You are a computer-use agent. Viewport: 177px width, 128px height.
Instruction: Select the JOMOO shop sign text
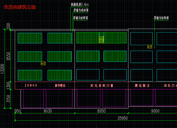tap(31, 86)
